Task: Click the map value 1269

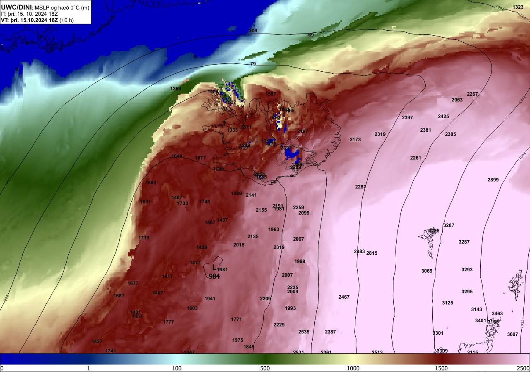Action: point(176,89)
